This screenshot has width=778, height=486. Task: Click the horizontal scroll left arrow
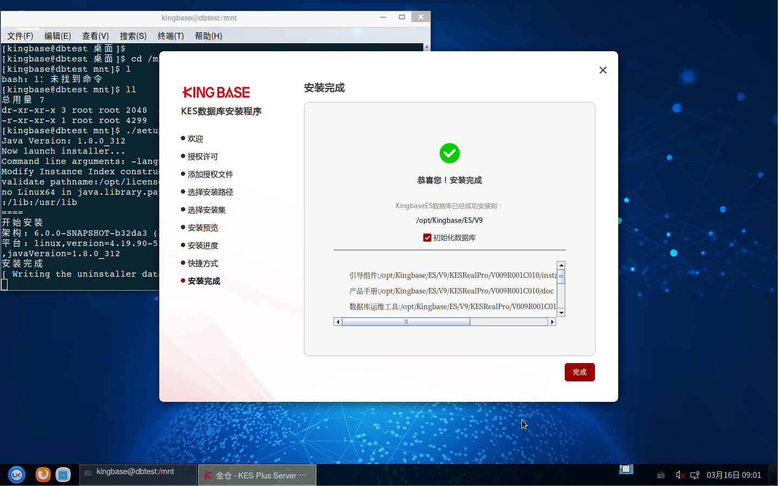click(x=338, y=322)
